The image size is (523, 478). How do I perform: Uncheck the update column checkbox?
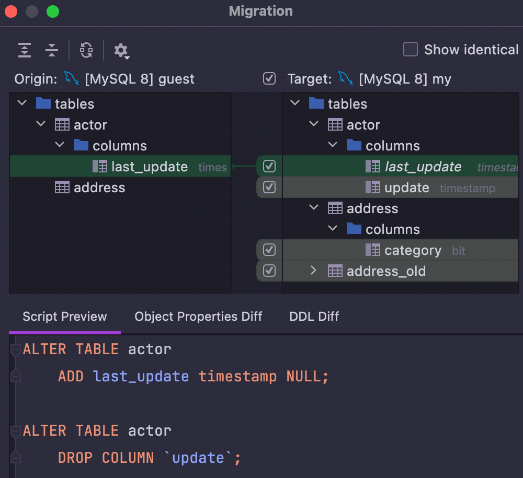pyautogui.click(x=269, y=187)
